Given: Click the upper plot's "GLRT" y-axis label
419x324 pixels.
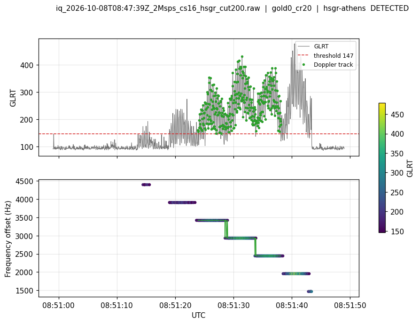Looking at the screenshot, I should point(13,98).
